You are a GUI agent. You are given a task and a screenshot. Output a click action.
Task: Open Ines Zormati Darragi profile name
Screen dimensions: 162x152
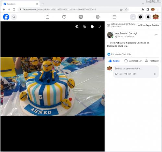click(x=126, y=33)
